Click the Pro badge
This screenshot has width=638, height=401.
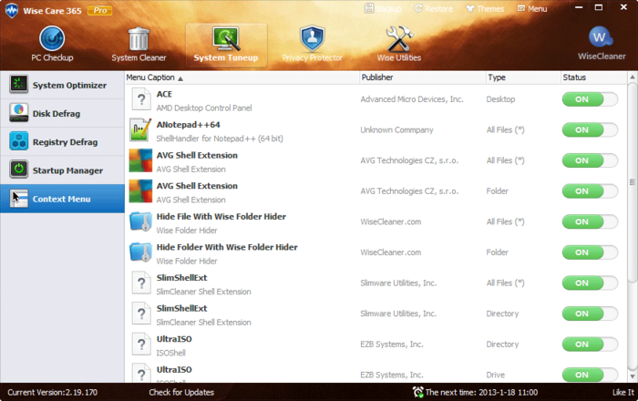tap(99, 10)
